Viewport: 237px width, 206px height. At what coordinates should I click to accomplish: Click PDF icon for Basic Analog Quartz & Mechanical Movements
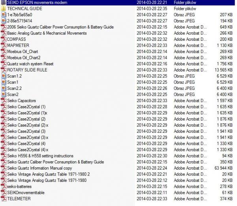[x=4, y=33]
